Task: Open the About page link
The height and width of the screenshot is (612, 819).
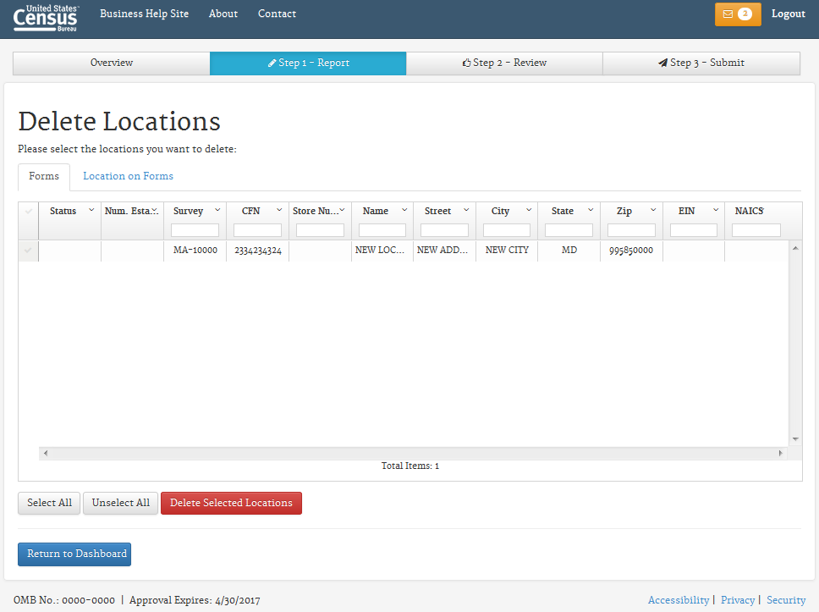Action: click(223, 14)
